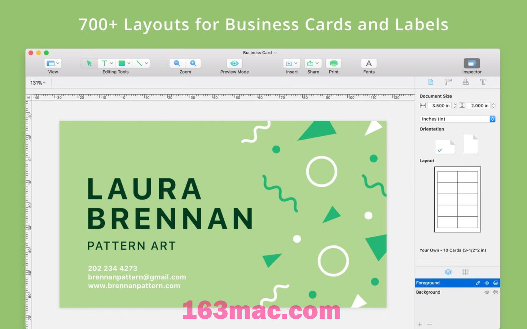Choose portrait orientation
Screen dimensions: 527x329
(471, 144)
